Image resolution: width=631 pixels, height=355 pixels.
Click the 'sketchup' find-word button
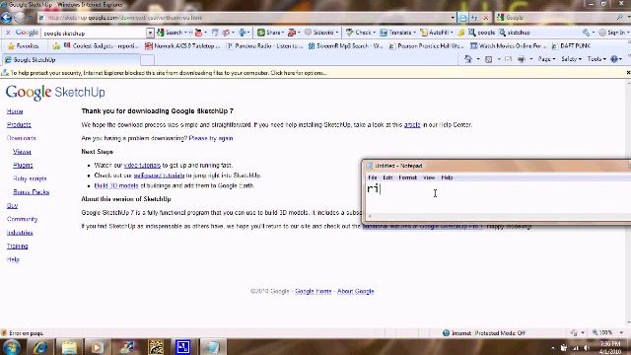click(x=515, y=33)
